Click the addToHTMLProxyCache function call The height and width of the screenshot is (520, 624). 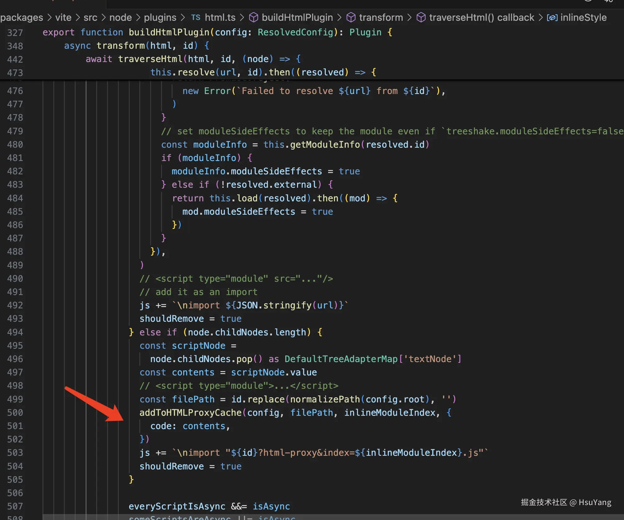click(x=190, y=413)
